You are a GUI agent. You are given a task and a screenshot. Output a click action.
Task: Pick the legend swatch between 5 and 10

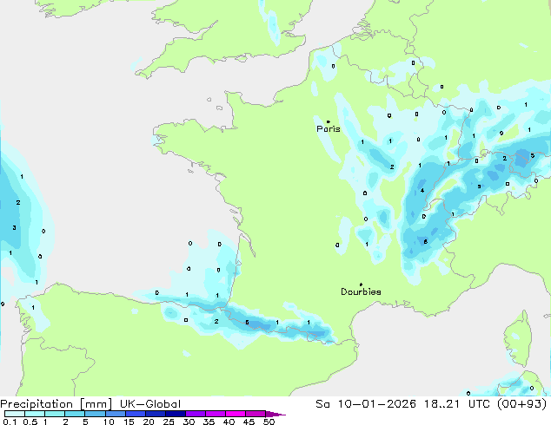[x=95, y=414]
